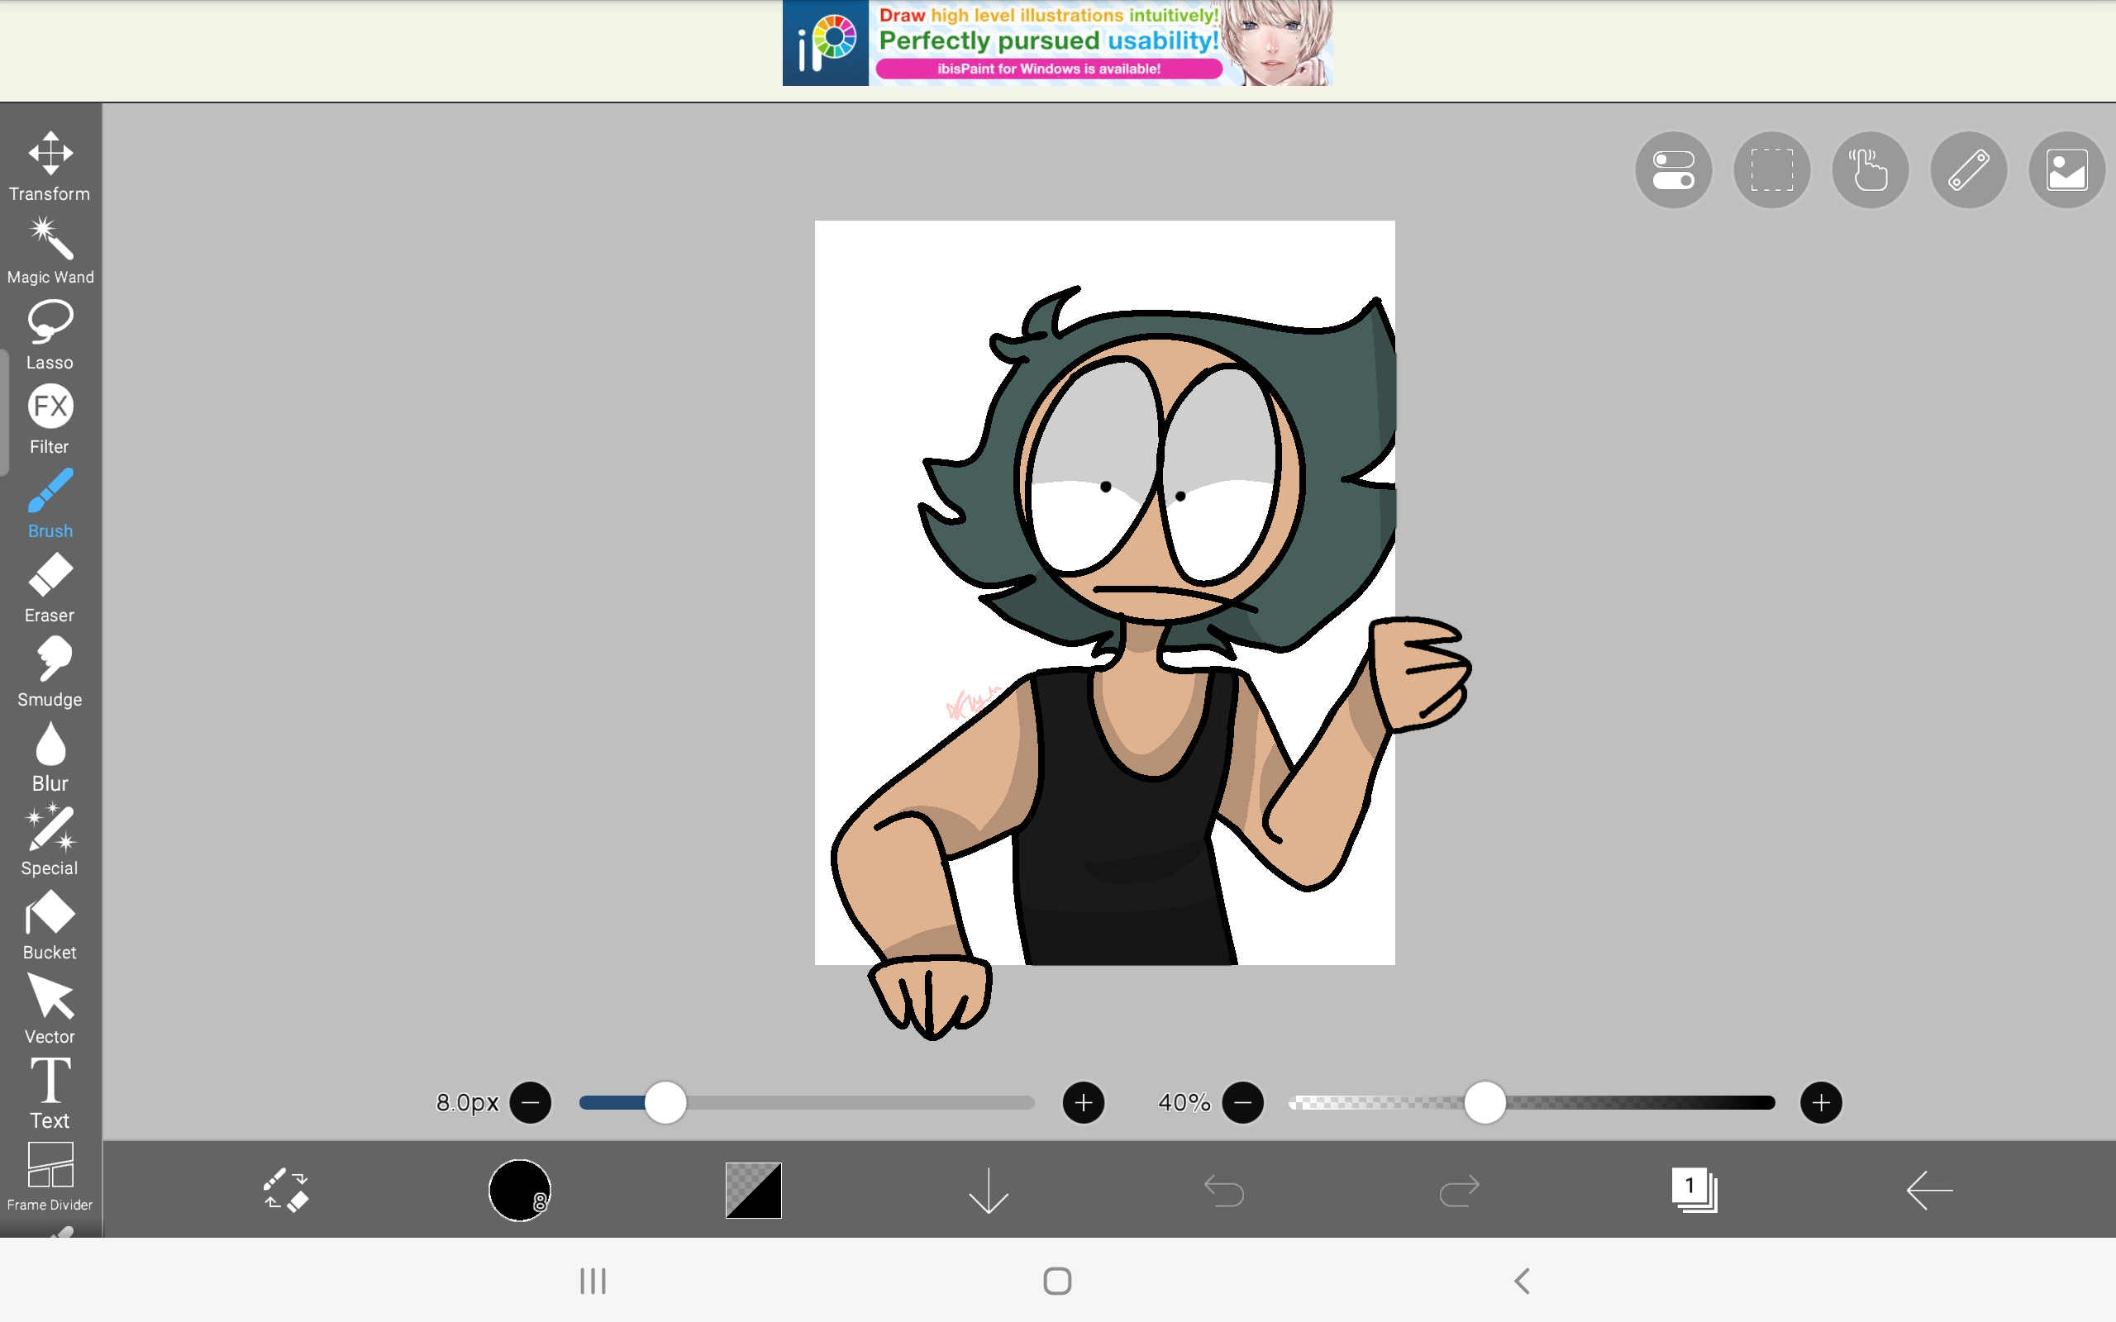Image resolution: width=2116 pixels, height=1322 pixels.
Task: Redo the last action
Action: click(x=1458, y=1190)
